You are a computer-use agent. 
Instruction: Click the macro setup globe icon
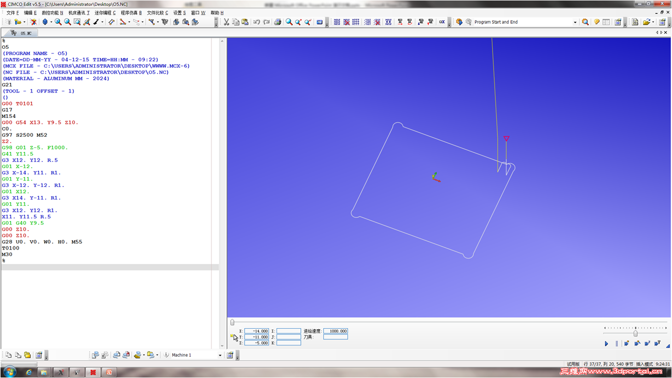459,22
